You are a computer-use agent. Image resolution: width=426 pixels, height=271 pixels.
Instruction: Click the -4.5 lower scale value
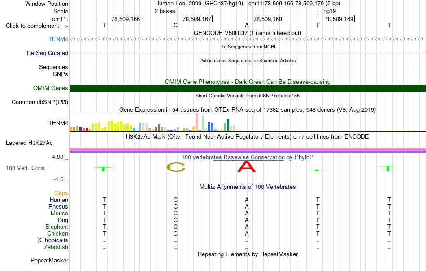[x=58, y=179]
